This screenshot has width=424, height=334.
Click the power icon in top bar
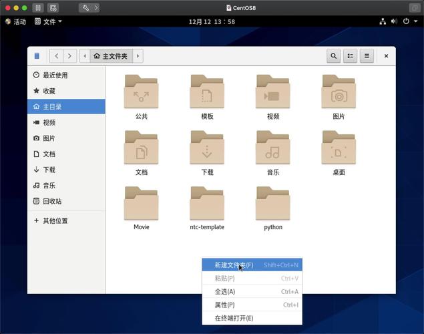(x=406, y=21)
